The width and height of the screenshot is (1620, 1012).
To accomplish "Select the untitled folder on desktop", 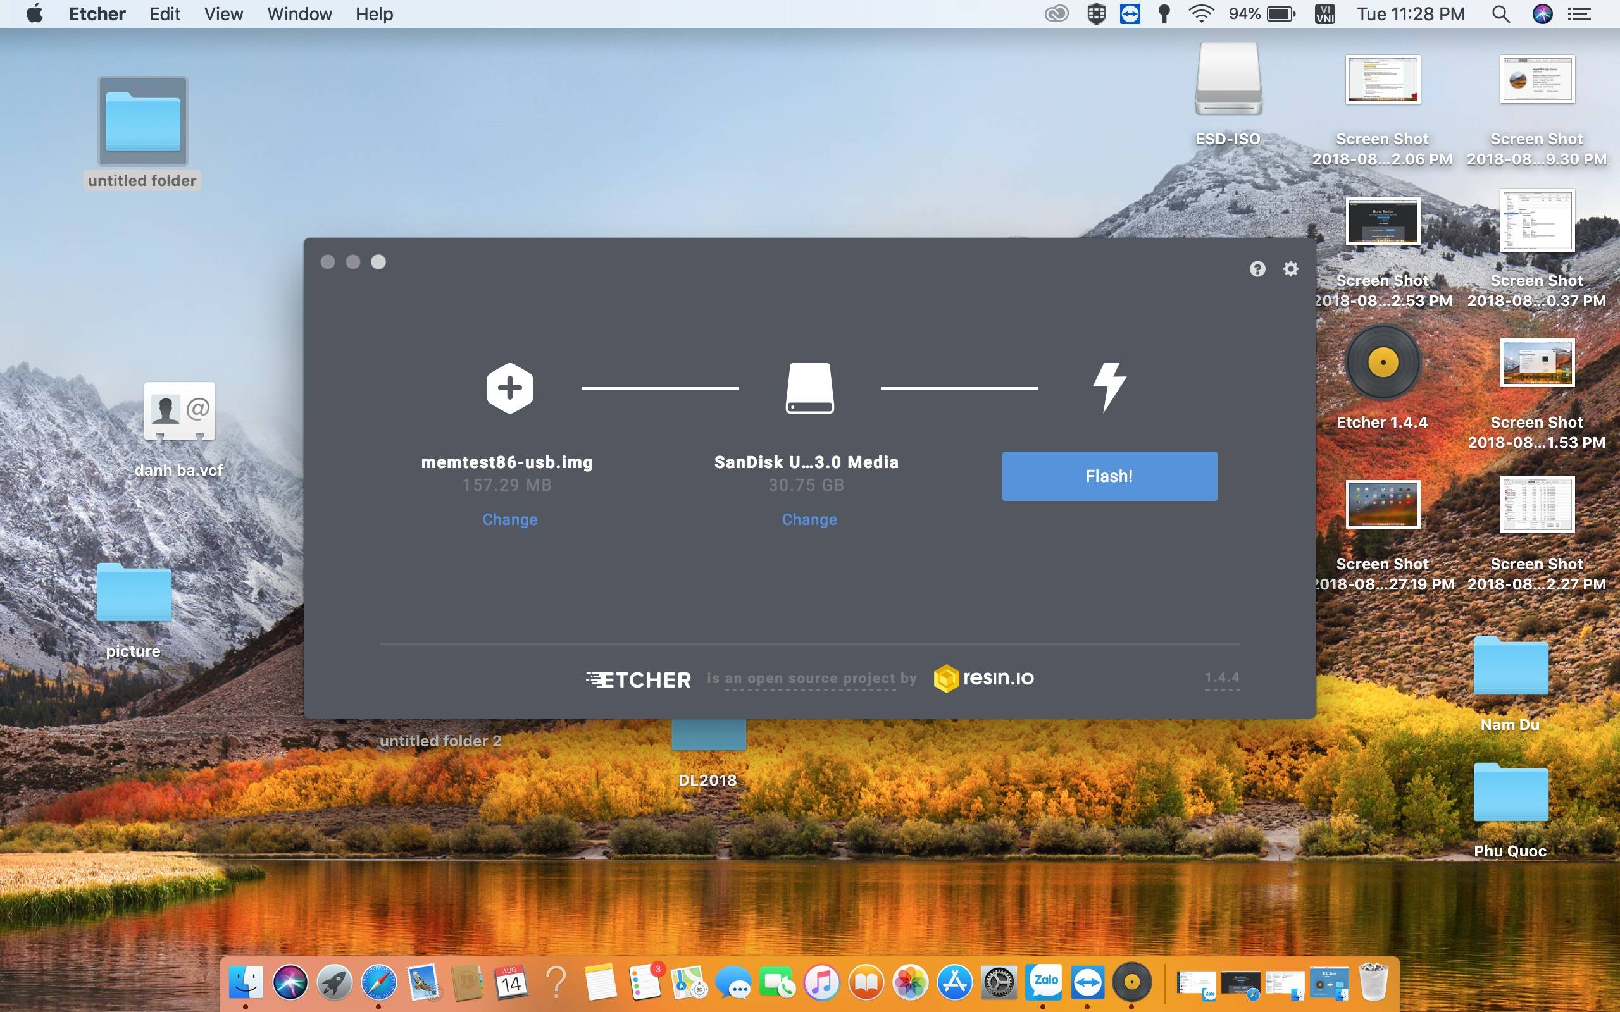I will [142, 122].
